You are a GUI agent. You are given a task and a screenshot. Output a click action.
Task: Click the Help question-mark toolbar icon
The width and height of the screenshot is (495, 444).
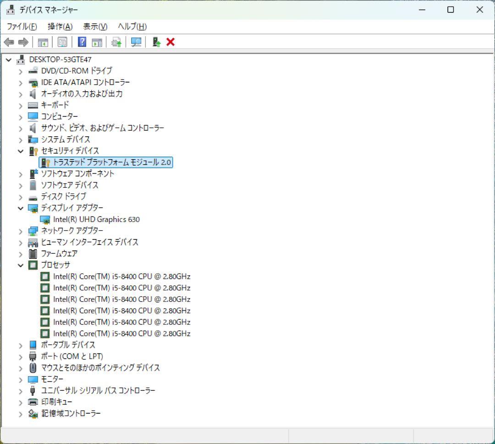[81, 42]
